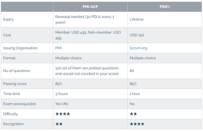The height and width of the screenshot is (131, 203).
Task: Click the four-star PSM I recognition rating
Action: [137, 124]
